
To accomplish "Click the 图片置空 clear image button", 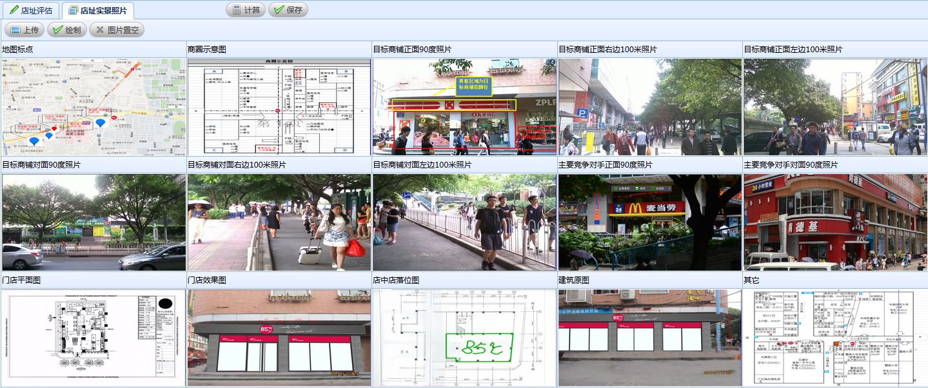I will click(x=116, y=30).
